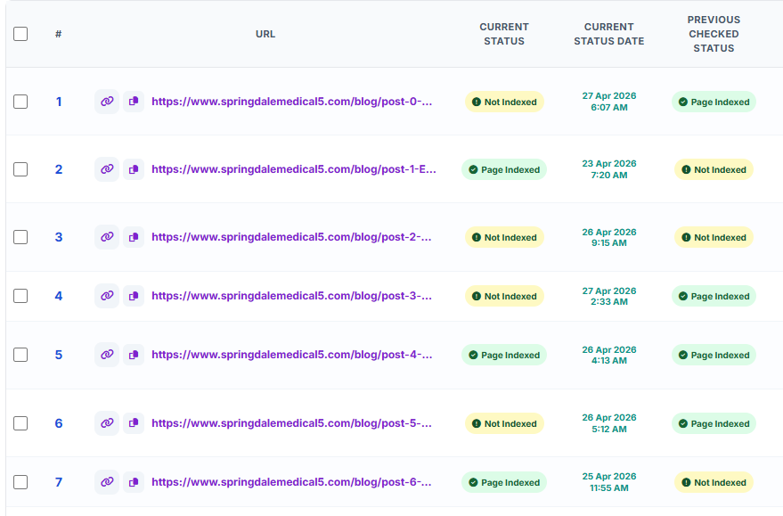The height and width of the screenshot is (516, 783).
Task: Open the blog/post-1-E URL link
Action: pyautogui.click(x=294, y=169)
